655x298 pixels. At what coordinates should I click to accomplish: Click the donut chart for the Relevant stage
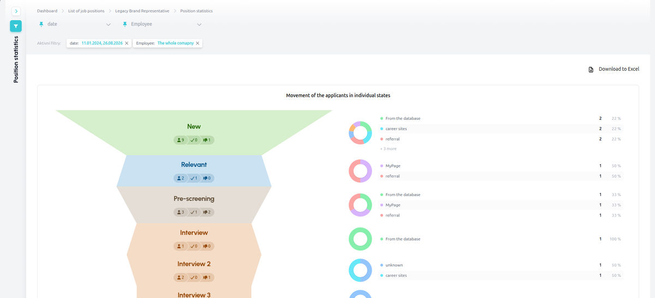[360, 171]
